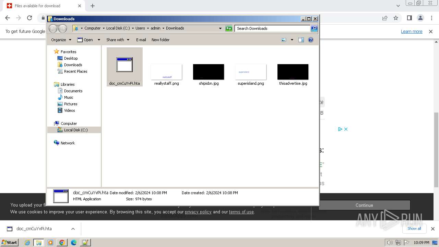Click Computer in the address breadcrumb
This screenshot has height=247, width=439.
click(93, 28)
